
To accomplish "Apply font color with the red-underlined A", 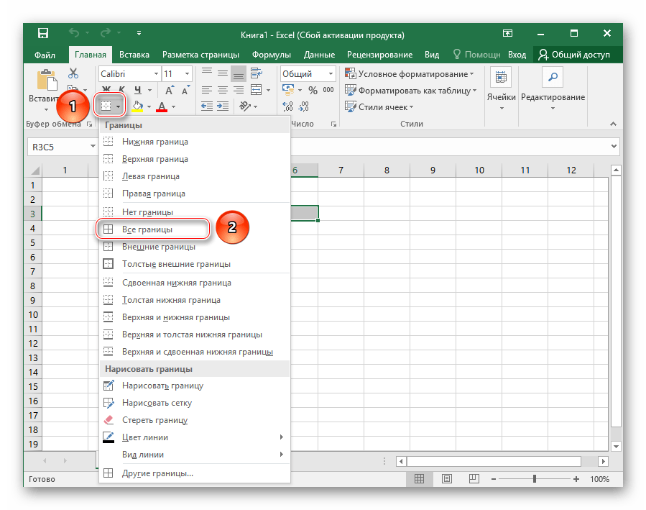I will point(162,106).
